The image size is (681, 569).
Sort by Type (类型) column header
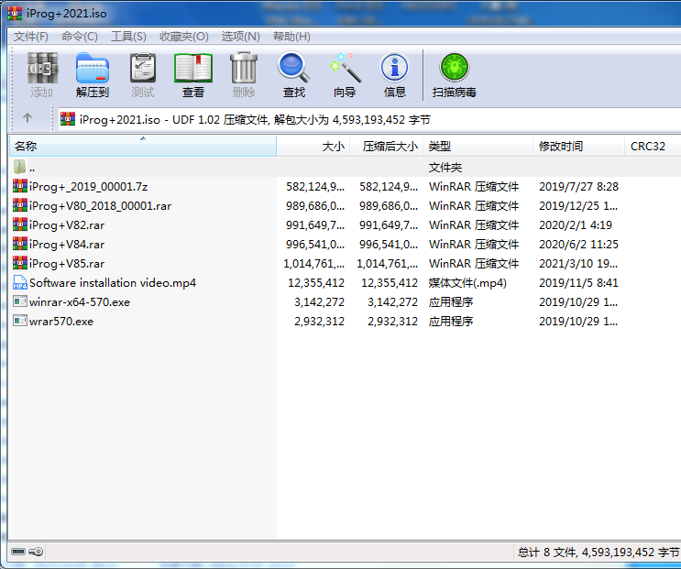click(478, 147)
